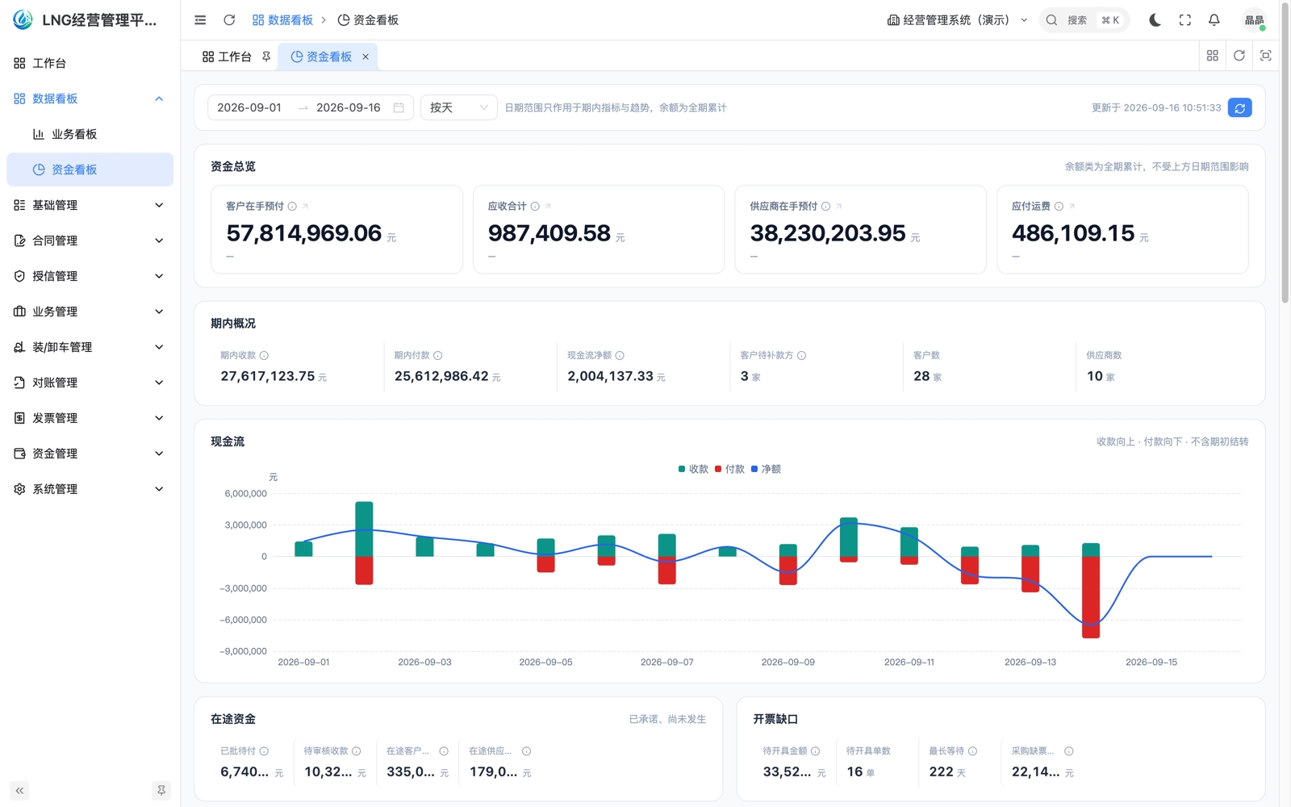Open detail arrow beside 应付运费
This screenshot has height=807, width=1291.
(1072, 207)
